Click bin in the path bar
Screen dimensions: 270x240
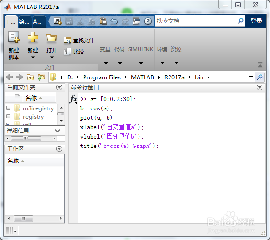tap(199, 77)
